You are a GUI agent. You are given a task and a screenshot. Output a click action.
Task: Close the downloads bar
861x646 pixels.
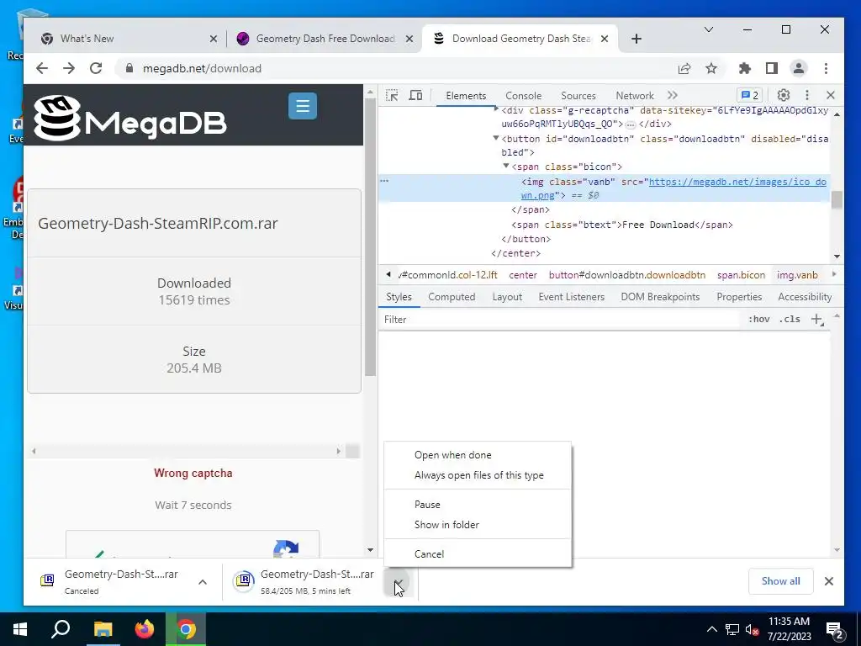(x=828, y=580)
